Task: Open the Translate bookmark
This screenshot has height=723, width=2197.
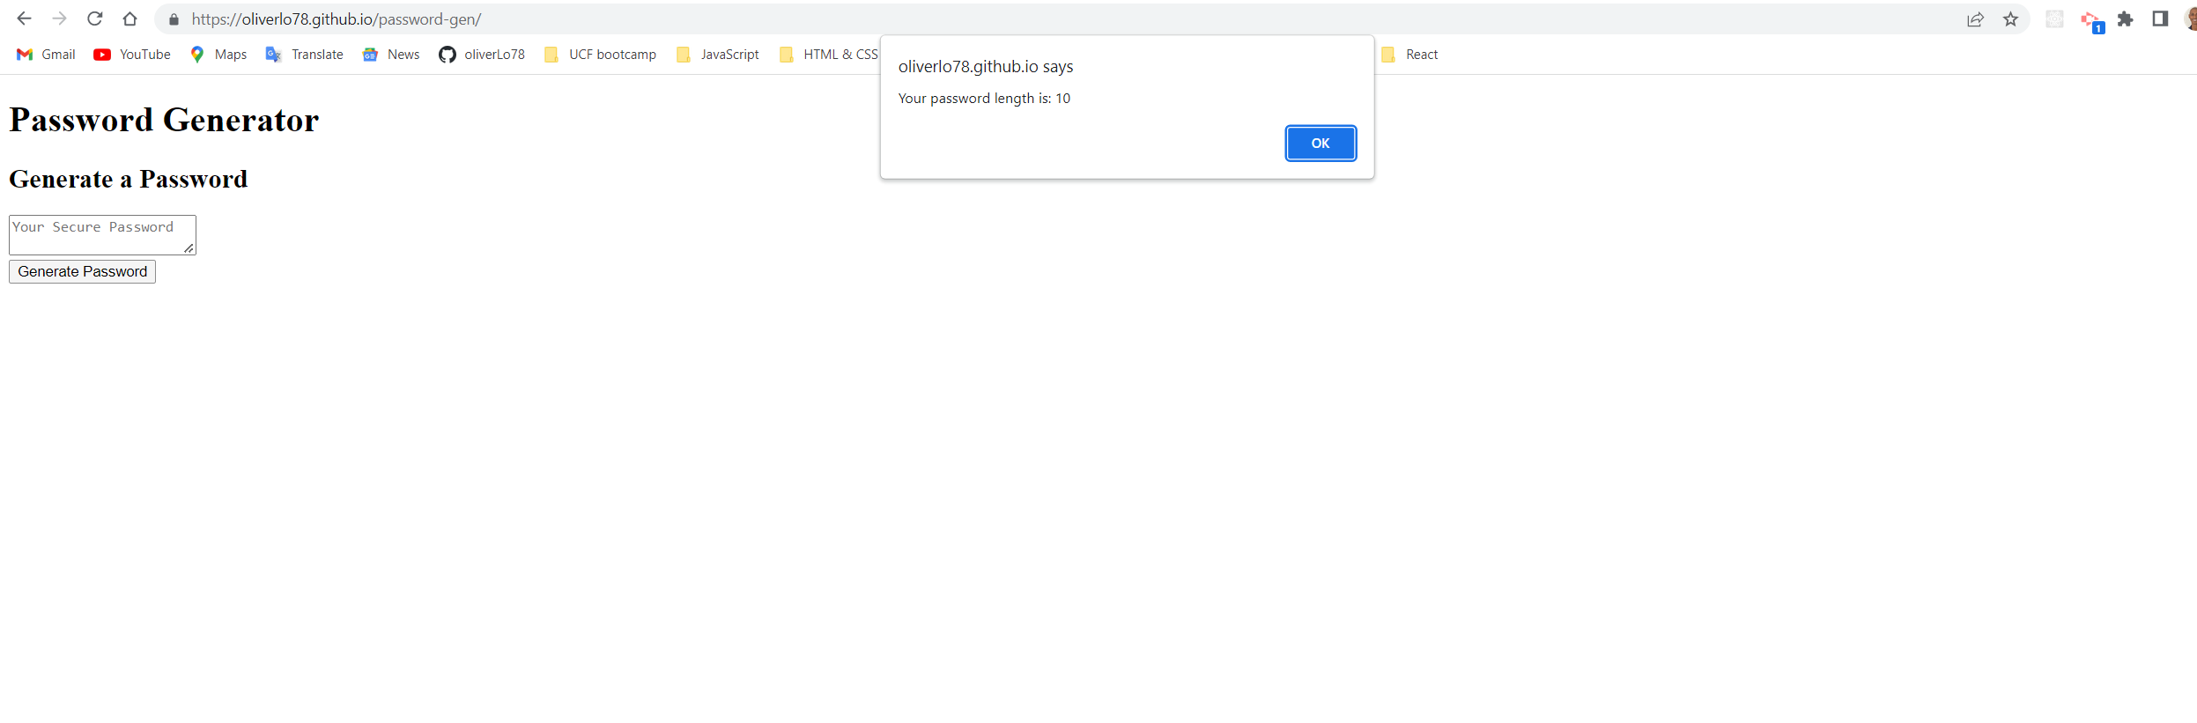Action: click(304, 54)
